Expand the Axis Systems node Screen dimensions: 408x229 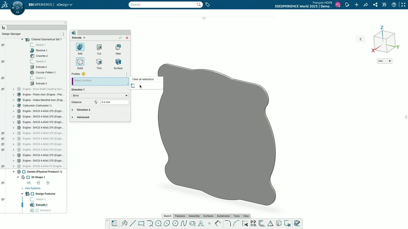pyautogui.click(x=23, y=188)
